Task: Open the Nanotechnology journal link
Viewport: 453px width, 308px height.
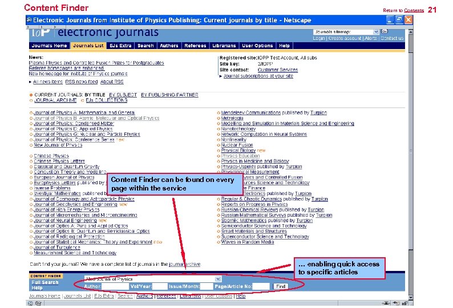Action: 238,129
